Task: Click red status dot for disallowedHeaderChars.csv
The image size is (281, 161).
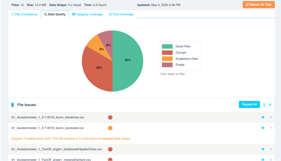Action: (x=110, y=149)
